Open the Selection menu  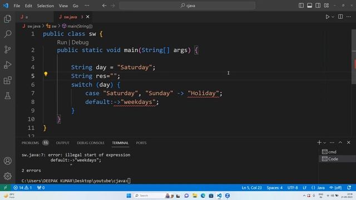click(46, 6)
